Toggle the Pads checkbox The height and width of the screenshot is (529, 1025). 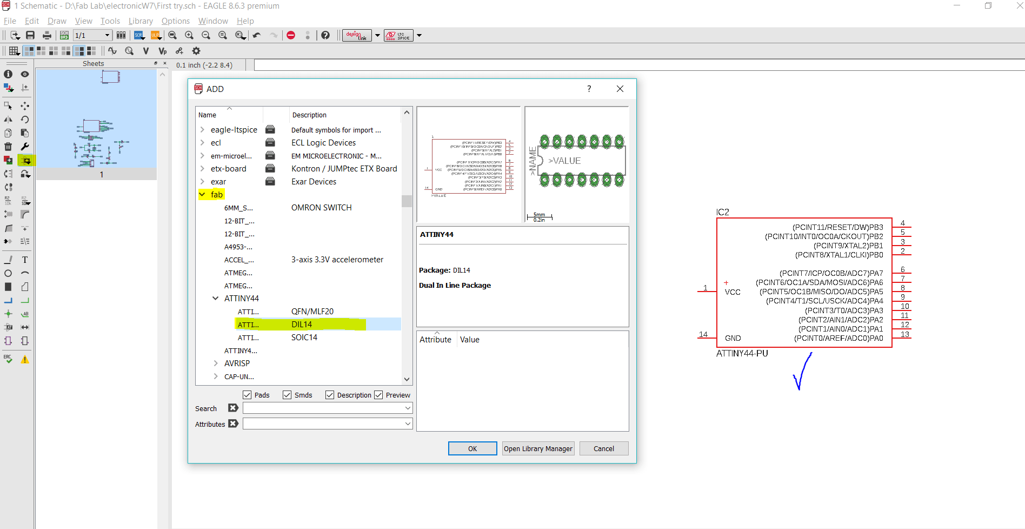[x=247, y=395]
